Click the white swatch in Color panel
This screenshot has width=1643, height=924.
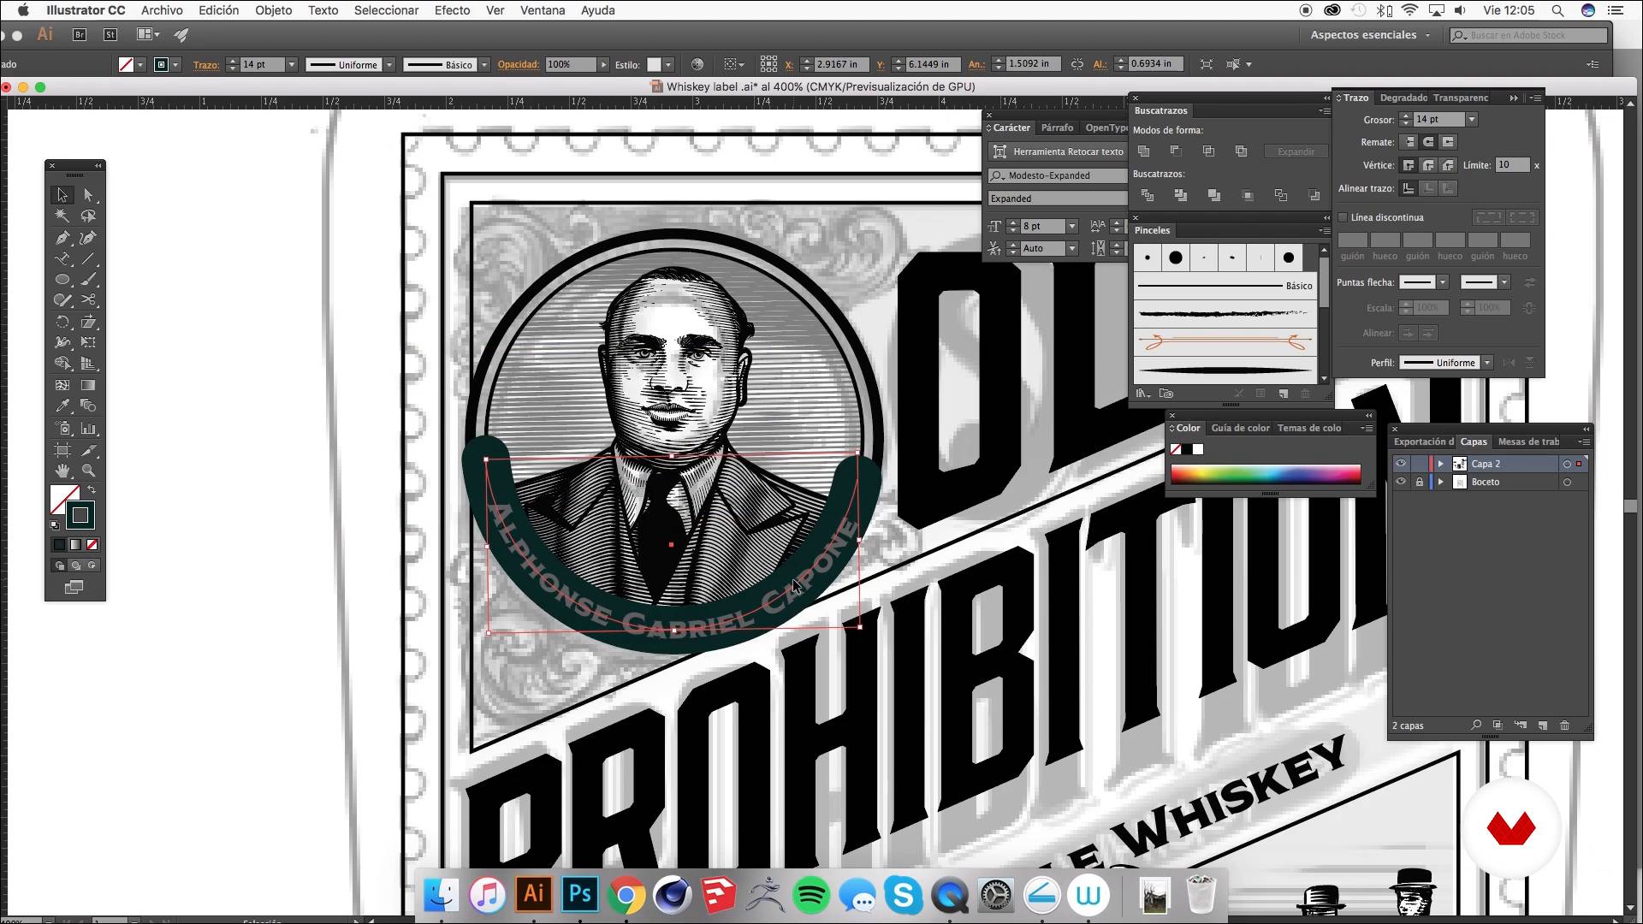tap(1198, 449)
